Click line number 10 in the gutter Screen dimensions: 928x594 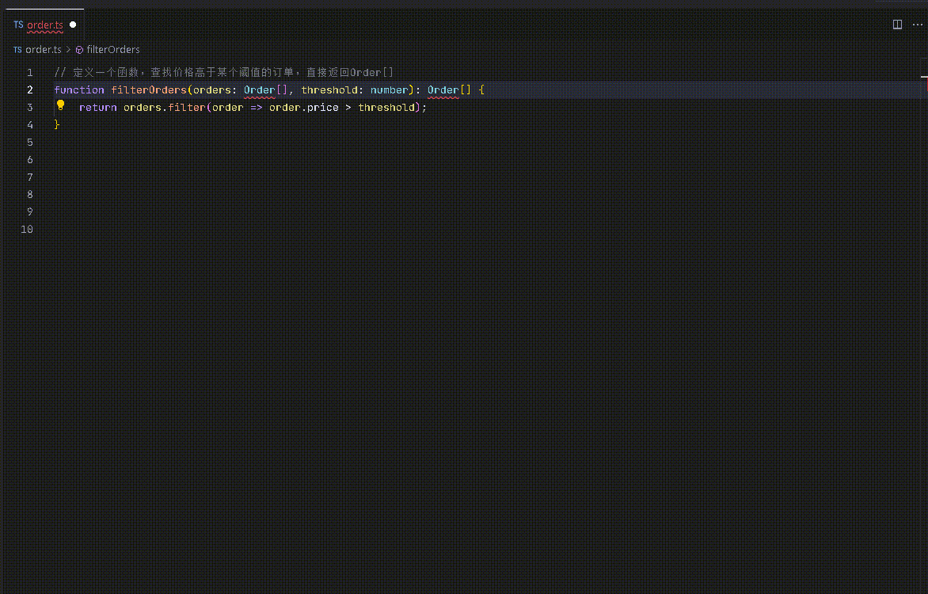(27, 230)
